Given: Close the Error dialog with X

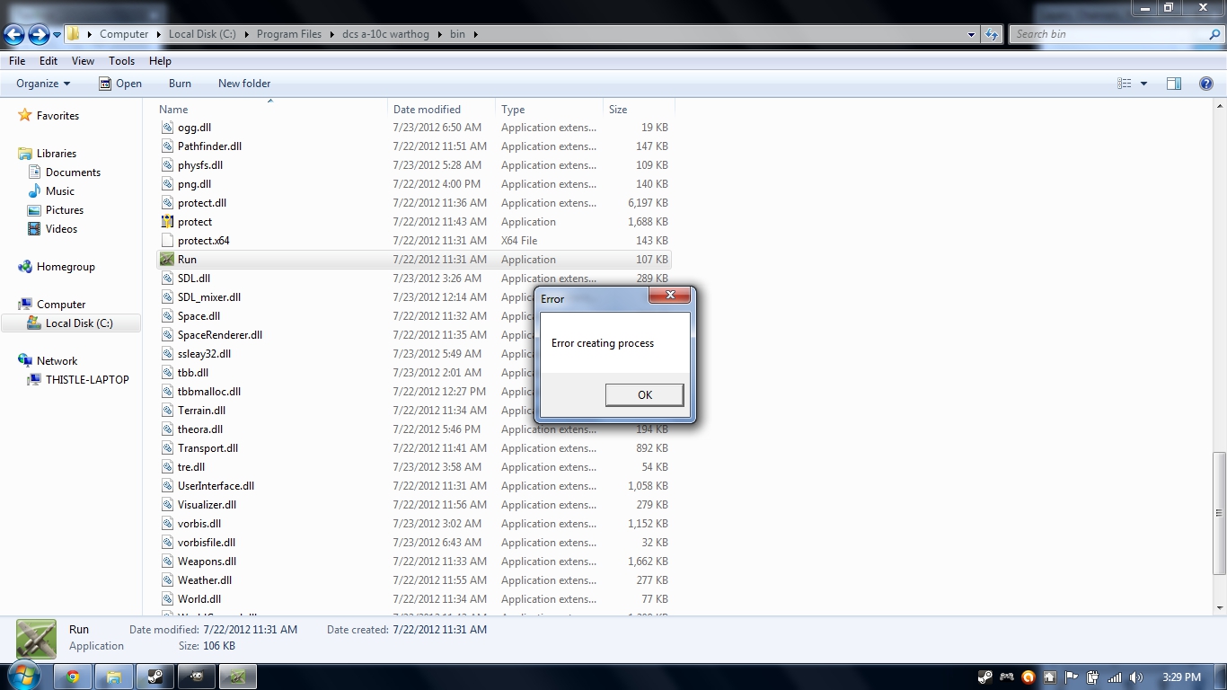Looking at the screenshot, I should click(669, 296).
